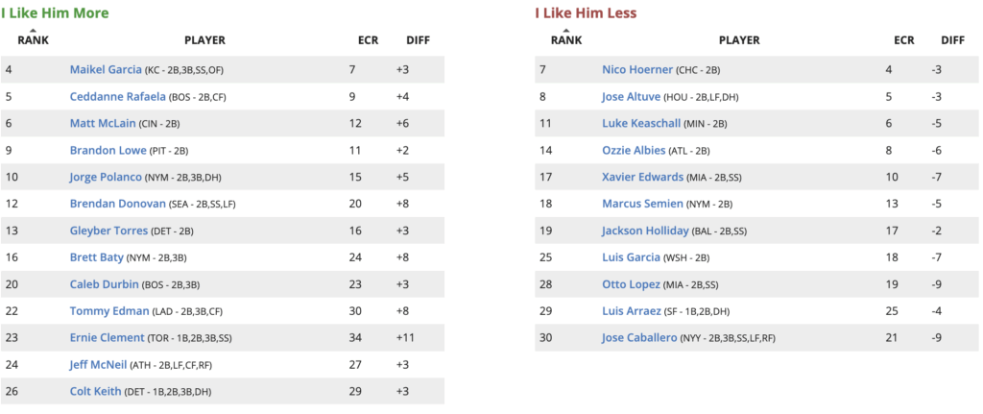The height and width of the screenshot is (414, 983).
Task: Open Maikel Garcia's player page
Action: point(106,69)
